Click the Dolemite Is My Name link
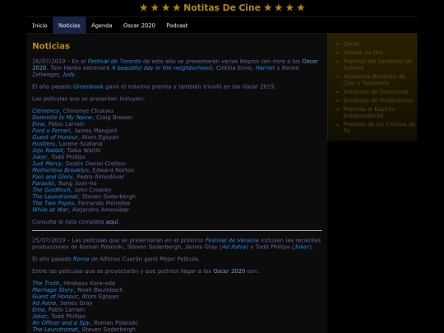Screen dimensions: 444x333 [x=62, y=118]
